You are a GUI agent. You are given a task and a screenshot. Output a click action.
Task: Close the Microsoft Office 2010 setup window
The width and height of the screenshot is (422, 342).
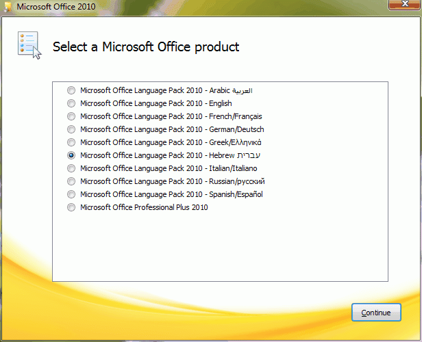pyautogui.click(x=404, y=5)
